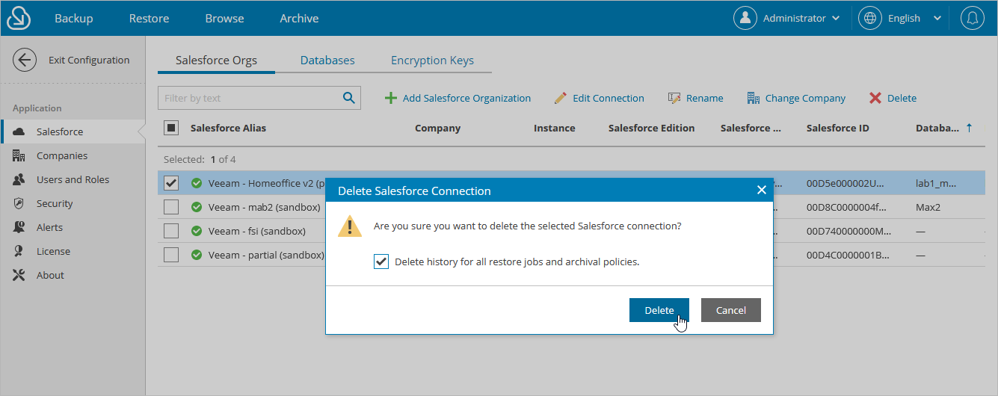
Task: Sort by Salesforce Alias column header
Action: point(228,128)
